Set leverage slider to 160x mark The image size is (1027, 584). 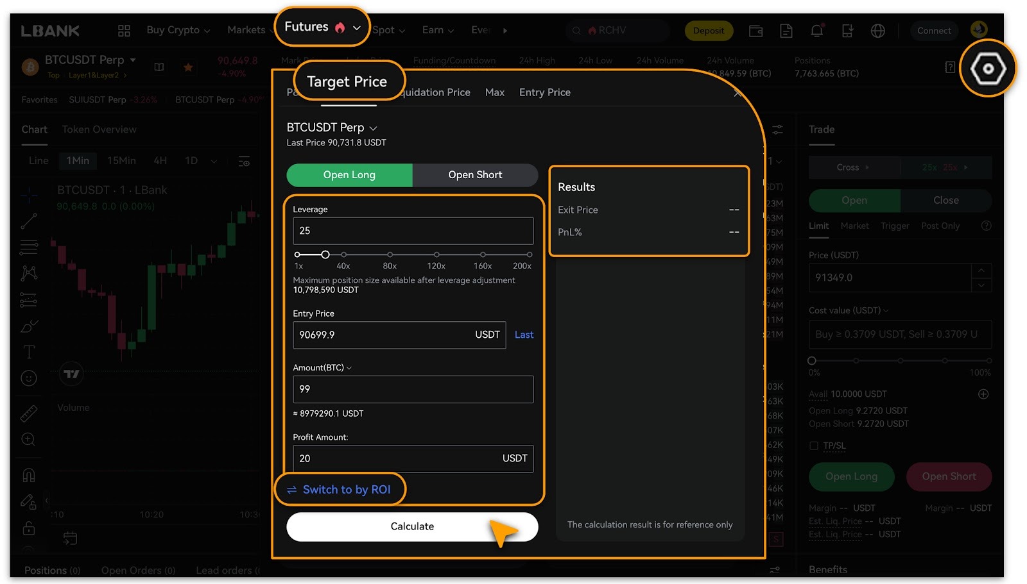tap(483, 254)
